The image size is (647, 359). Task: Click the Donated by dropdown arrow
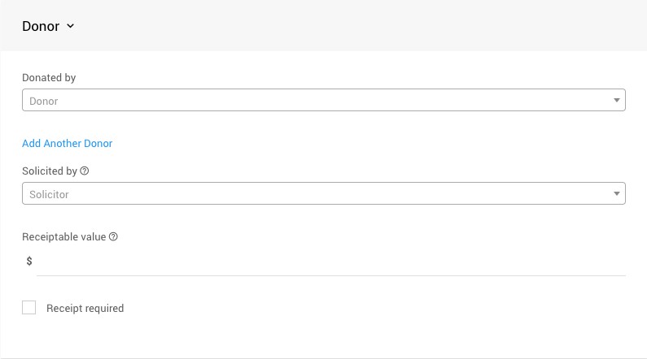pyautogui.click(x=617, y=101)
